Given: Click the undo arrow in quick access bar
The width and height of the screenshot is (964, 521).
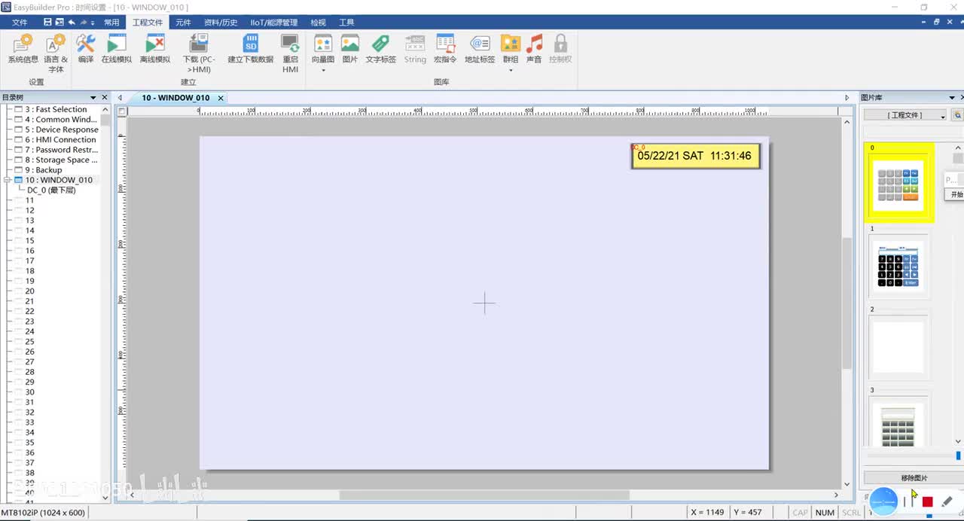Looking at the screenshot, I should pos(72,23).
